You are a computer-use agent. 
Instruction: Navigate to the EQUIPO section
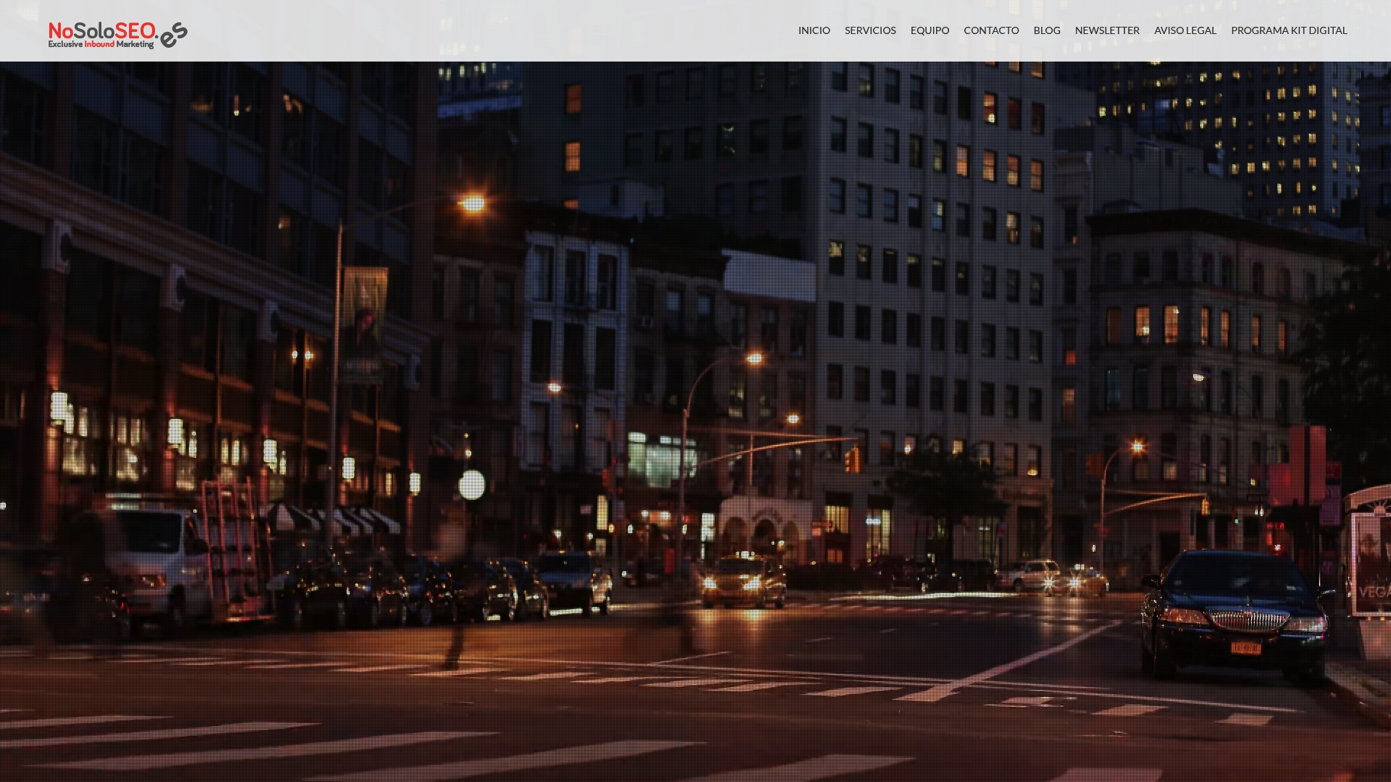coord(929,30)
